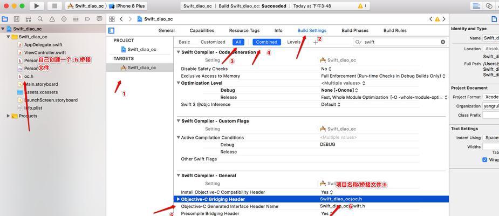Click the build settings search field

click(400, 42)
